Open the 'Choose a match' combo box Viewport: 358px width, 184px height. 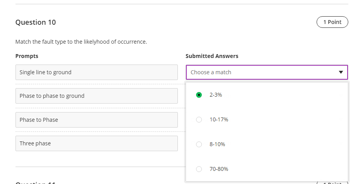pyautogui.click(x=267, y=72)
